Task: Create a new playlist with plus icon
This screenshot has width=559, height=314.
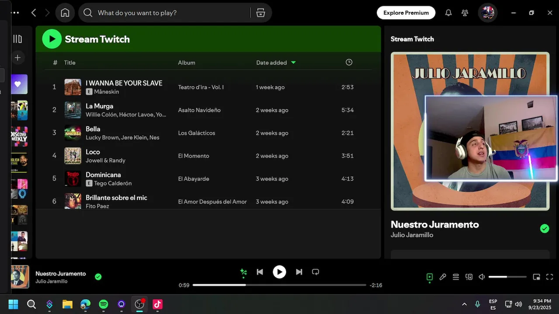Action: coord(17,58)
